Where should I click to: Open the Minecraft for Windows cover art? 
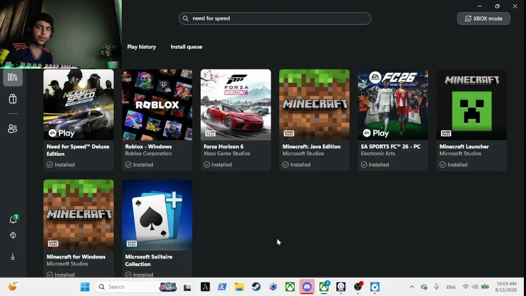point(78,215)
